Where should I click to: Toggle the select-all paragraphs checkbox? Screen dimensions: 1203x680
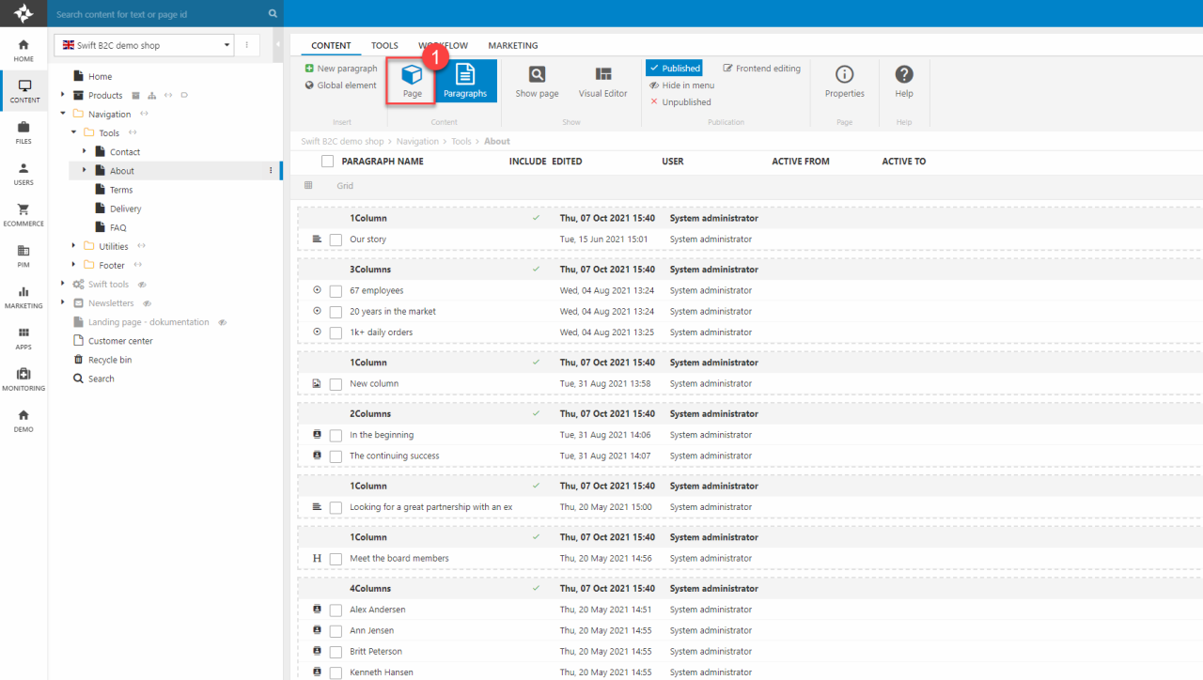[x=327, y=162]
